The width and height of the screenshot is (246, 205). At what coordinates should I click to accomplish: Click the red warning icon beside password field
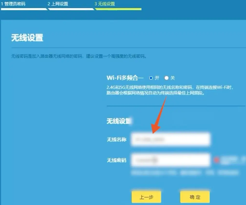216,160
